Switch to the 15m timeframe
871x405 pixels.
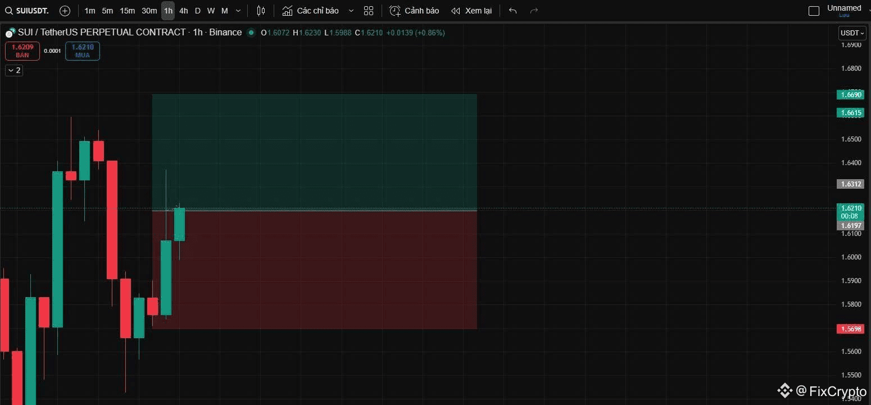coord(127,11)
